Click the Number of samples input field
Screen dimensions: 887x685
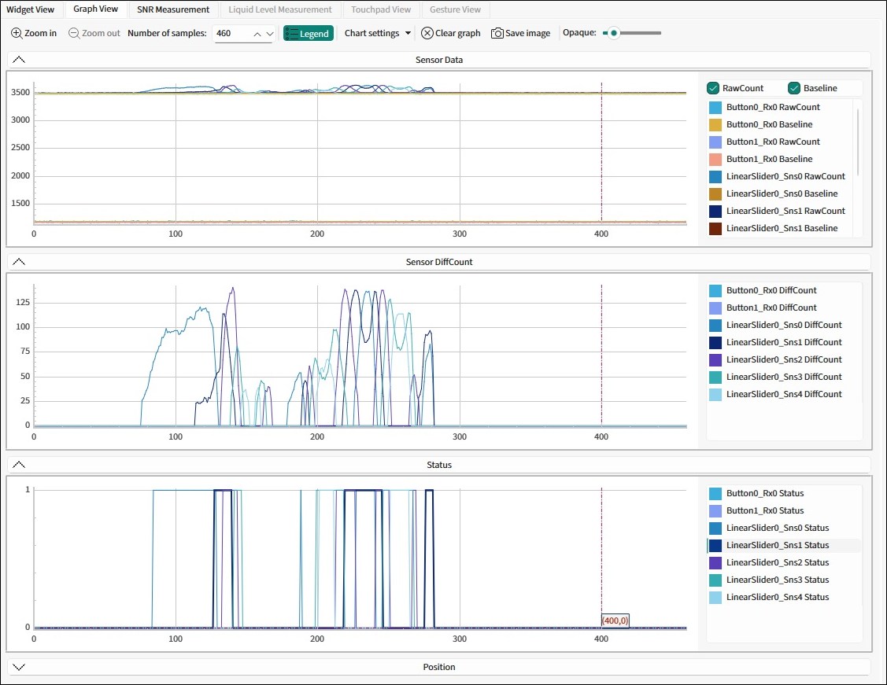[232, 34]
